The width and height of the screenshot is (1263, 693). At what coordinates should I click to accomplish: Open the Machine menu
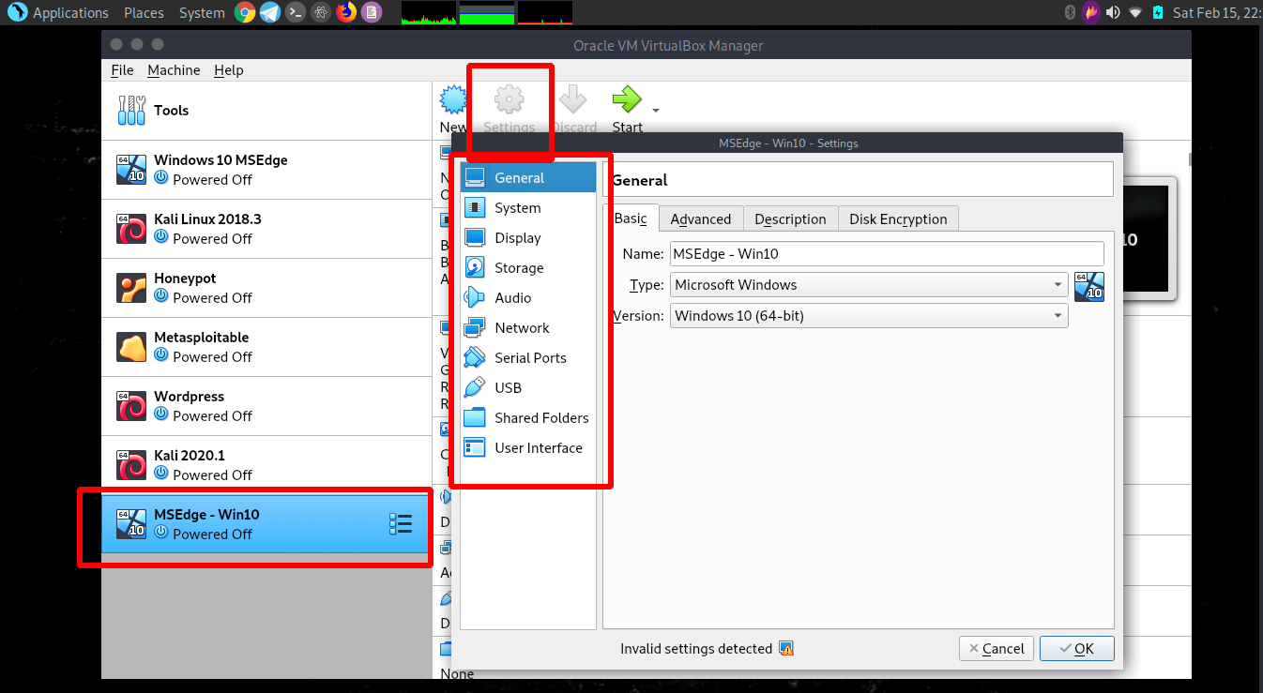click(174, 70)
